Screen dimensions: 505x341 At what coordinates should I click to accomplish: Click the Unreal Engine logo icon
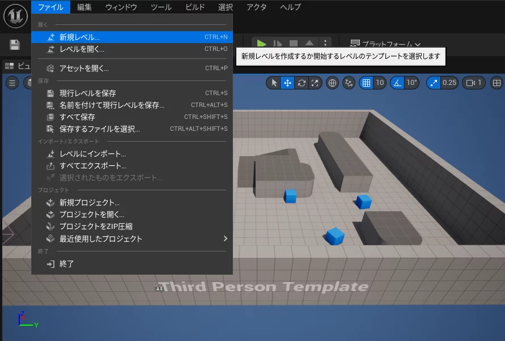(x=15, y=15)
